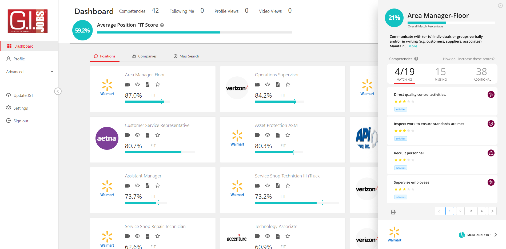Star the Assistant Manager position

click(x=158, y=186)
